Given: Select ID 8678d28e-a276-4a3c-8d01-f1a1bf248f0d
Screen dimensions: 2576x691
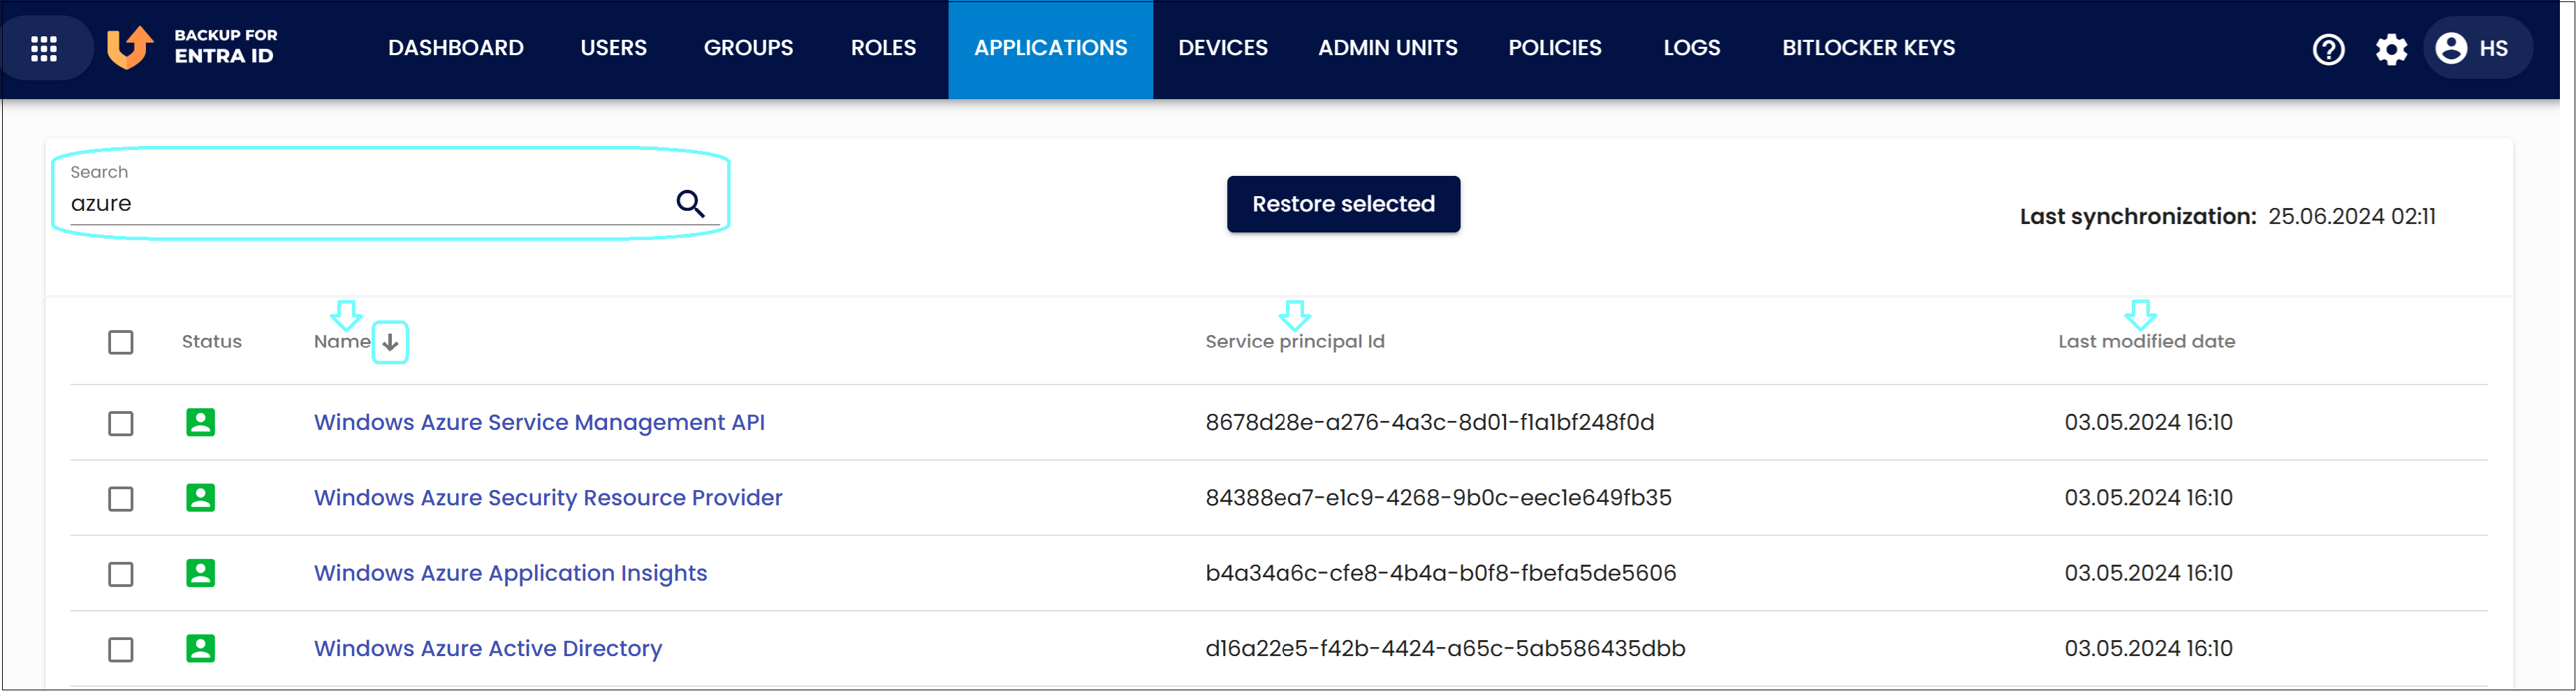Looking at the screenshot, I should tap(1429, 422).
